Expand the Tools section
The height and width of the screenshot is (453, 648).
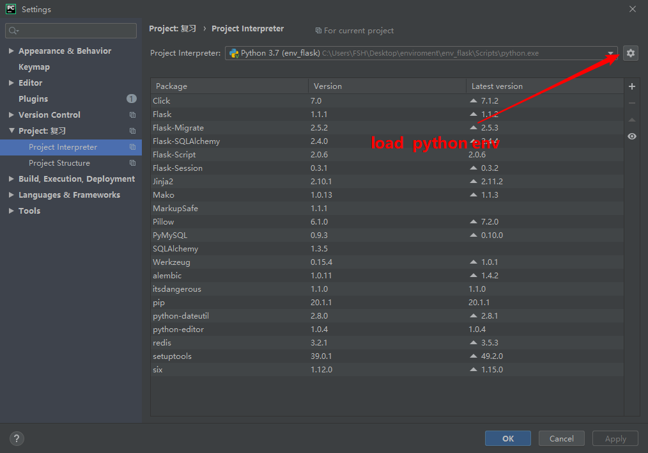11,211
